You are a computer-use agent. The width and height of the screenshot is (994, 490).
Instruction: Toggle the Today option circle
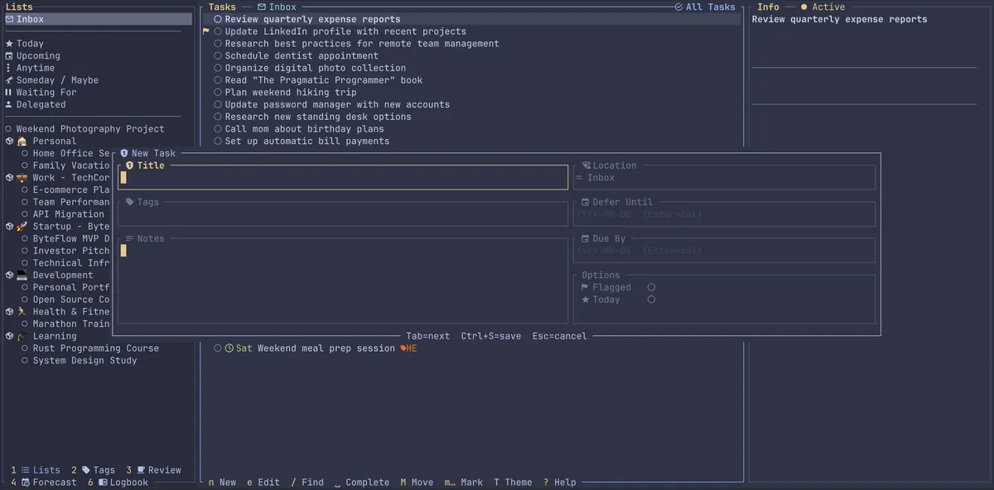pyautogui.click(x=651, y=300)
